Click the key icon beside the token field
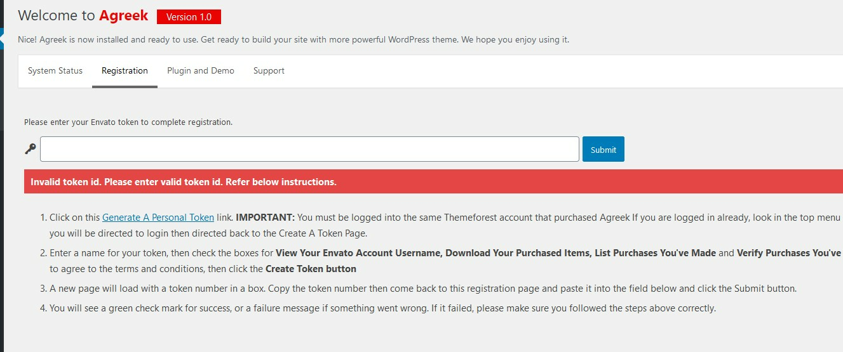Viewport: 843px width, 352px height. click(30, 149)
